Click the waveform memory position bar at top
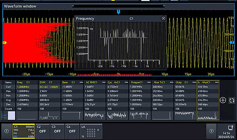The image size is (237, 140). [118, 6]
